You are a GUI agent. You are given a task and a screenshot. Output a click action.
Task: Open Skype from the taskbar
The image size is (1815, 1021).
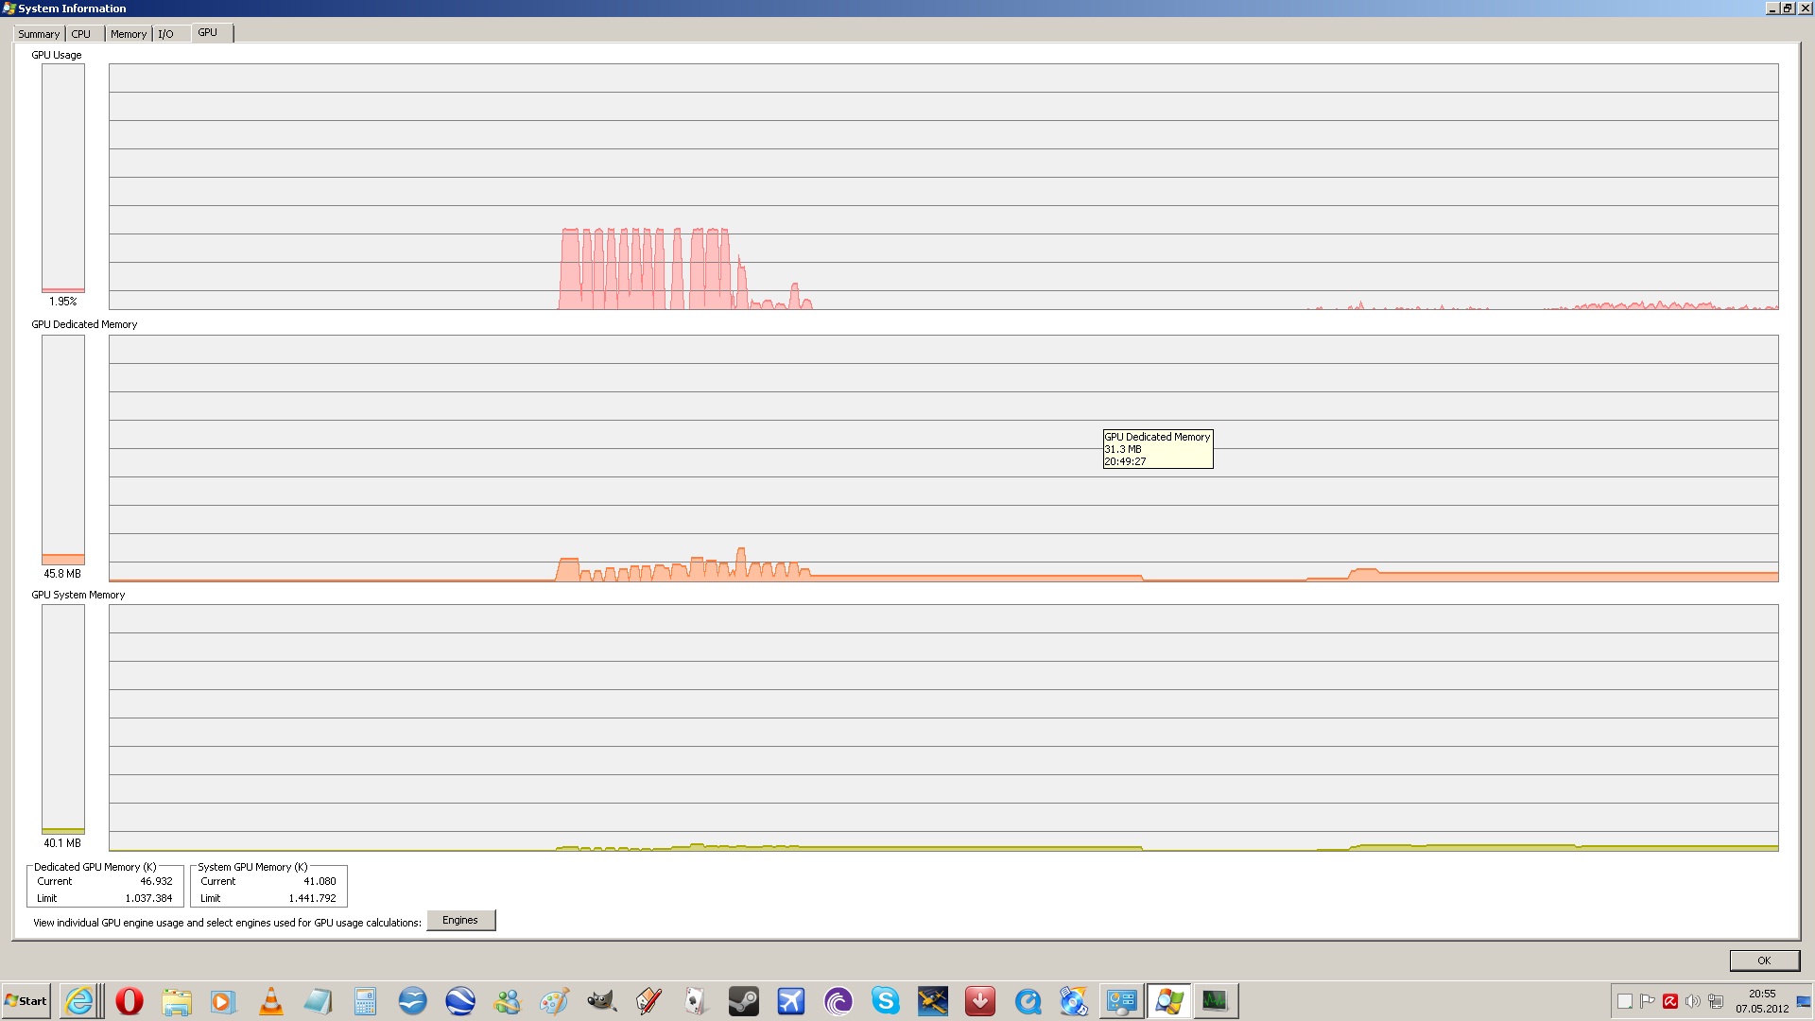[886, 1001]
